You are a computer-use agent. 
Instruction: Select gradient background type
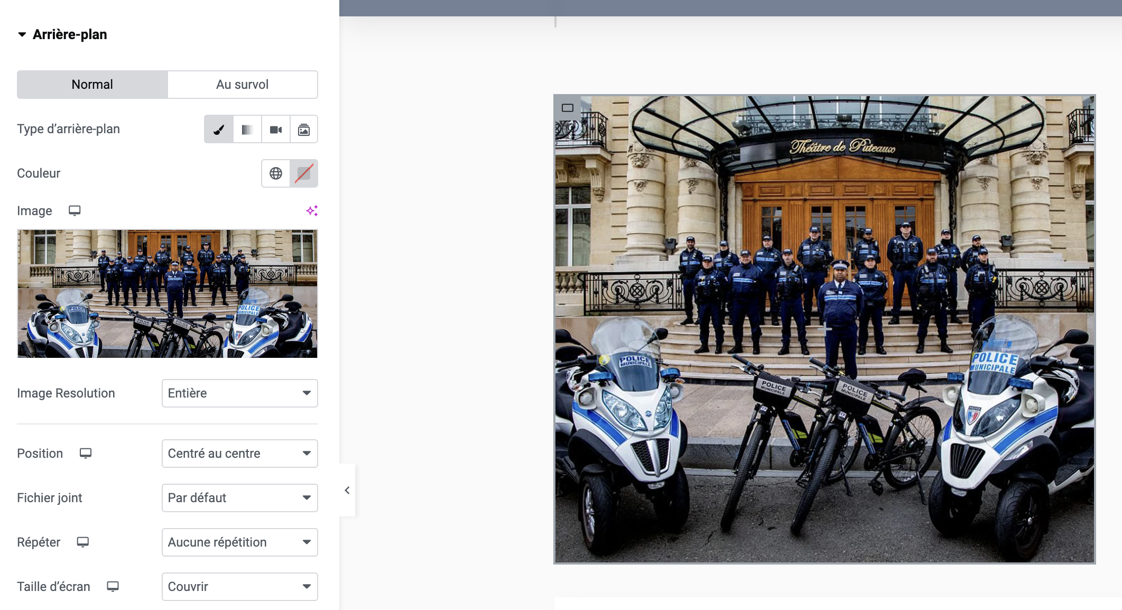click(247, 130)
